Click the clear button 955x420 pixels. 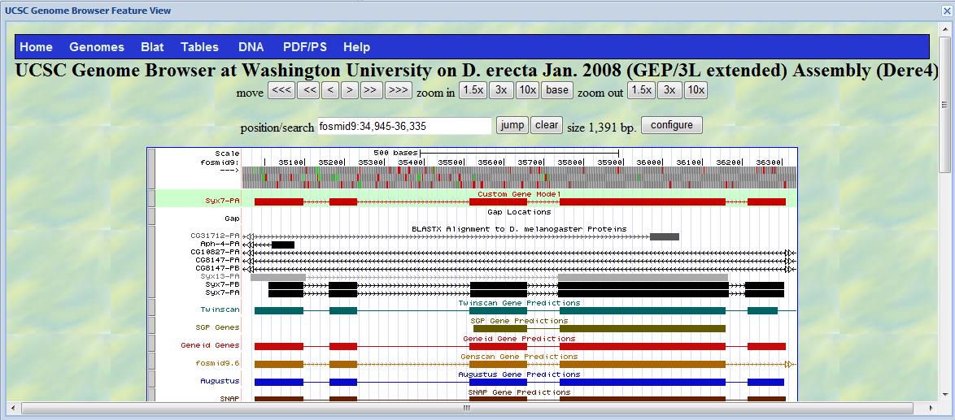[x=547, y=125]
